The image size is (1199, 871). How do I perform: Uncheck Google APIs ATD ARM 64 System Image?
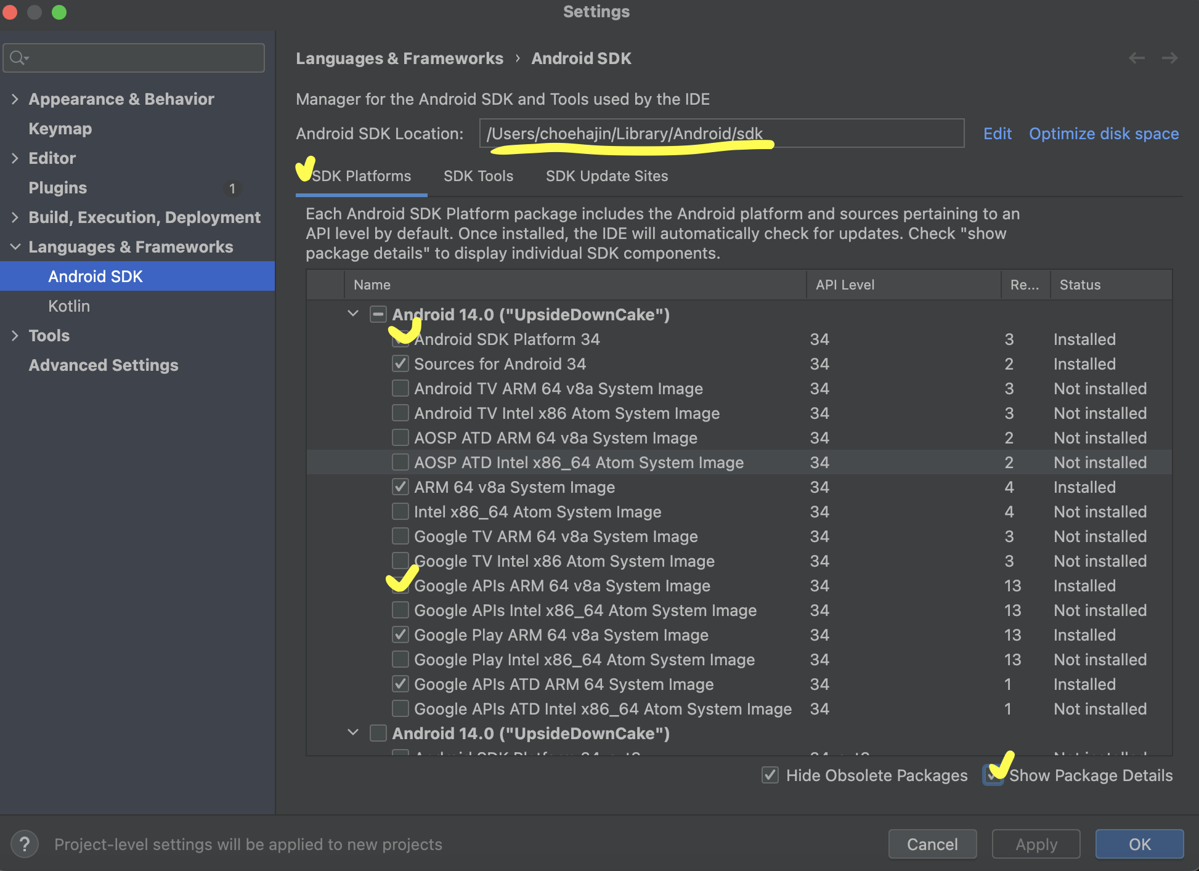pos(400,684)
